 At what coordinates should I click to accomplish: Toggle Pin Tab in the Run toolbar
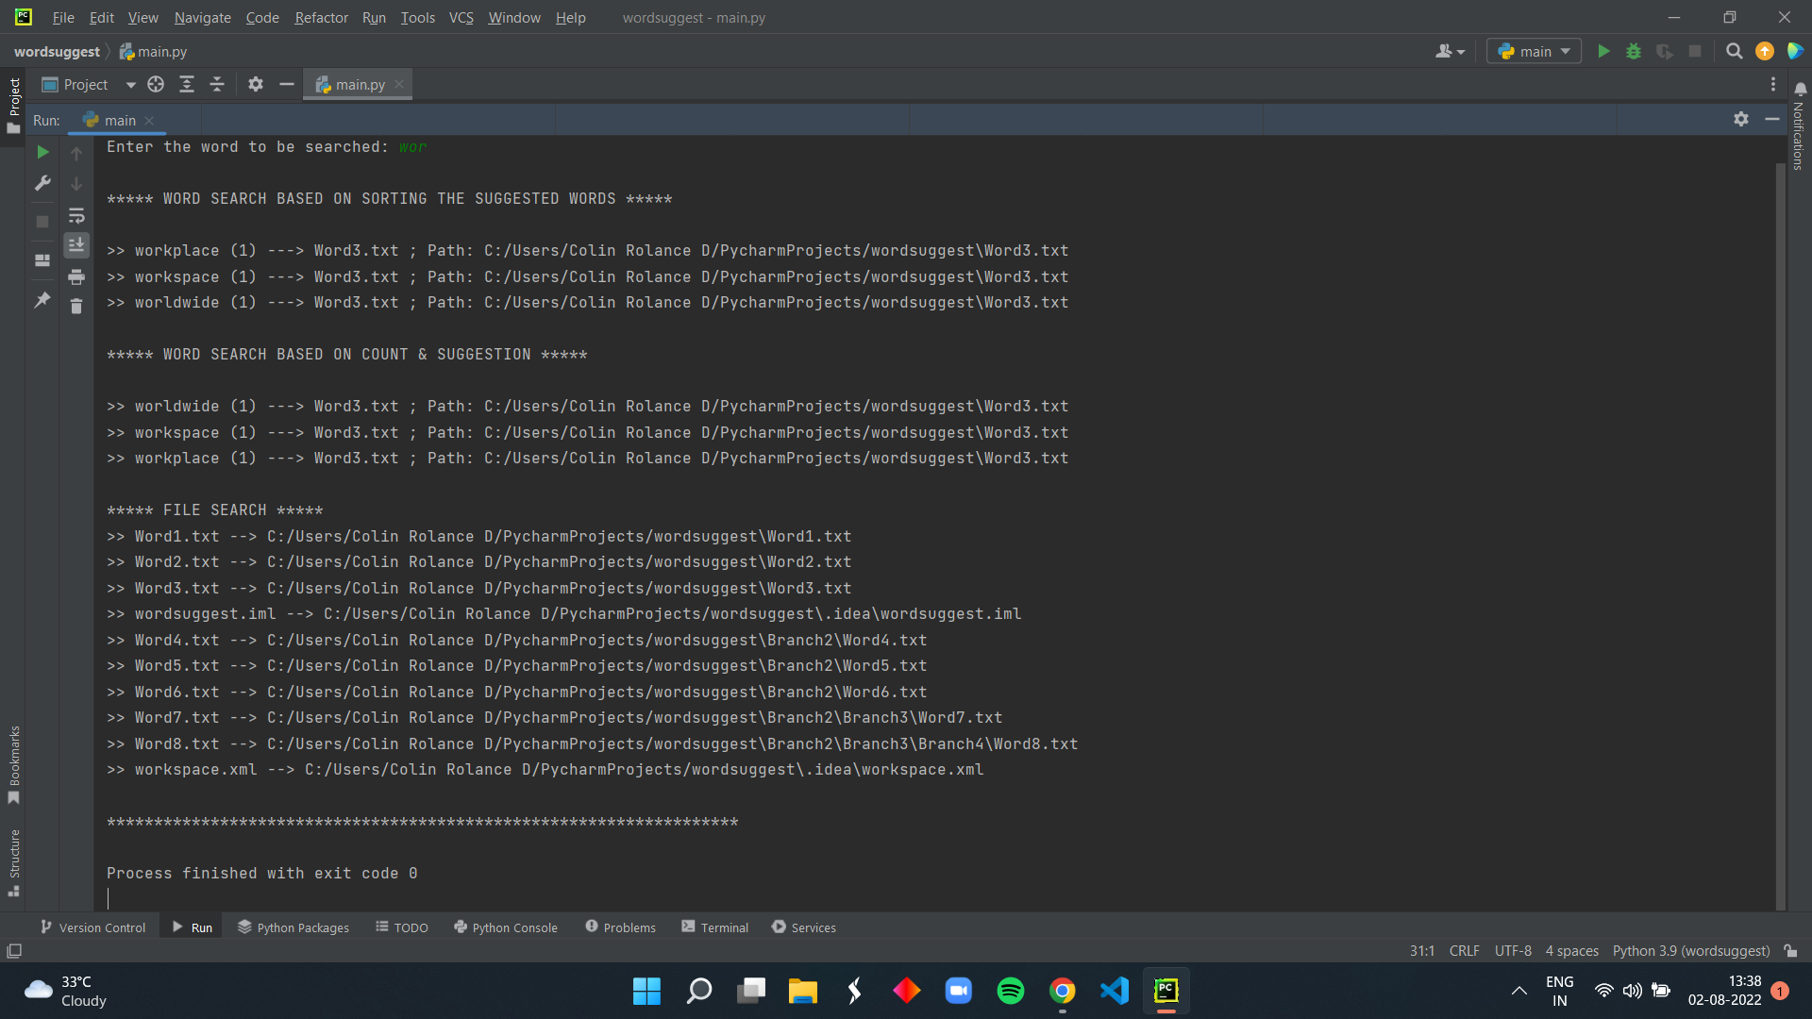42,300
